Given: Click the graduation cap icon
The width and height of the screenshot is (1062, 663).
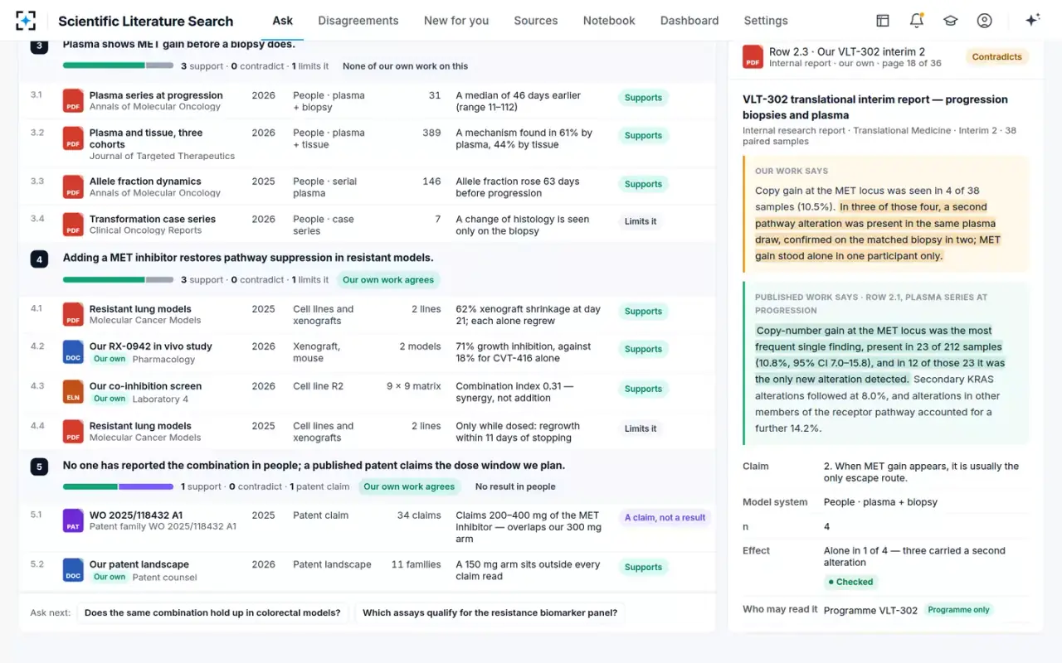Looking at the screenshot, I should [x=951, y=21].
